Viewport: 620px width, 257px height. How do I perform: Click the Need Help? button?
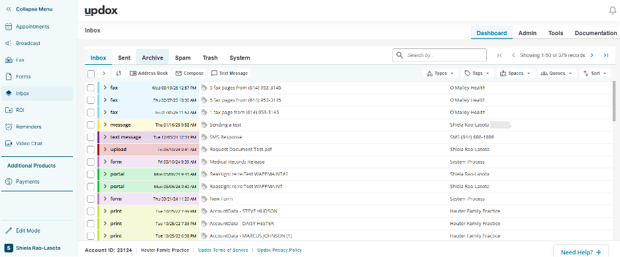coord(581,252)
